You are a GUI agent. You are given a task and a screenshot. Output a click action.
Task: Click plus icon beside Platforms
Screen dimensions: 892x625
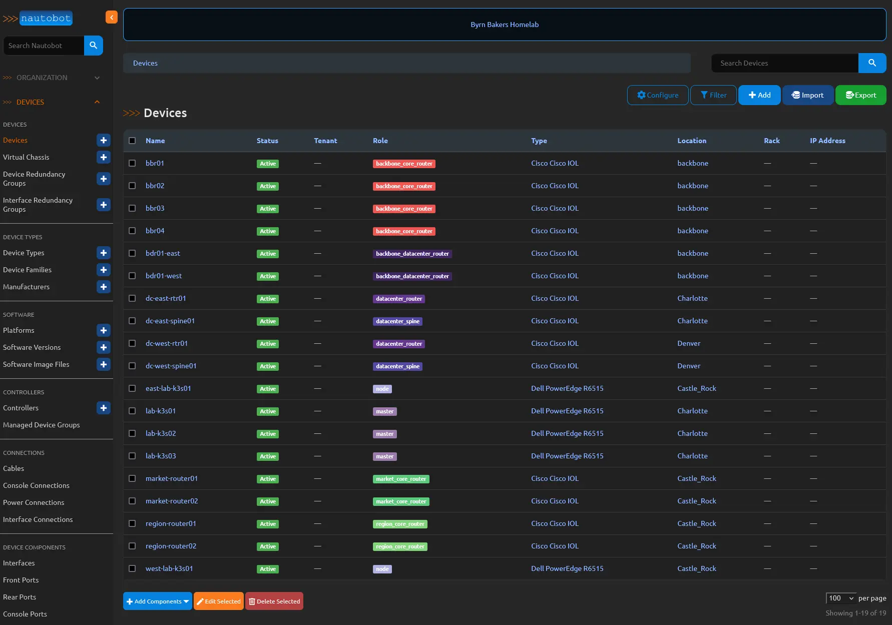tap(104, 330)
